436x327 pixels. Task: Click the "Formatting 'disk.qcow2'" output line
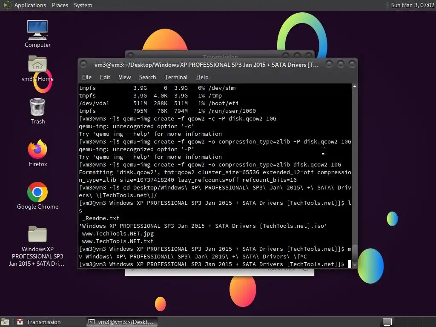215,176
